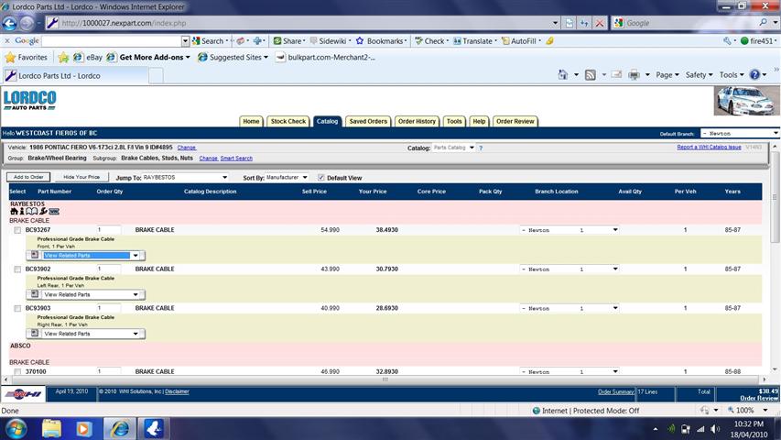Click the page vertical scrollbar
Screen dimensions: 781x440
[775, 258]
